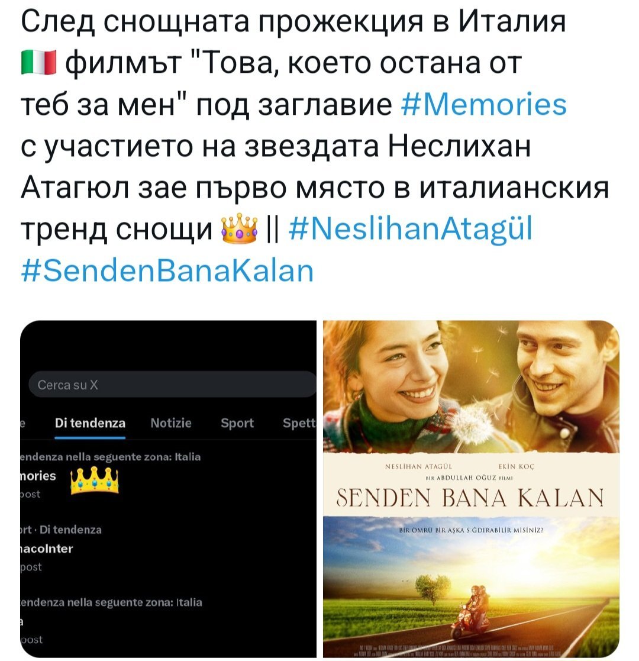Switch to the Sport tab
The height and width of the screenshot is (661, 639).
(x=237, y=423)
